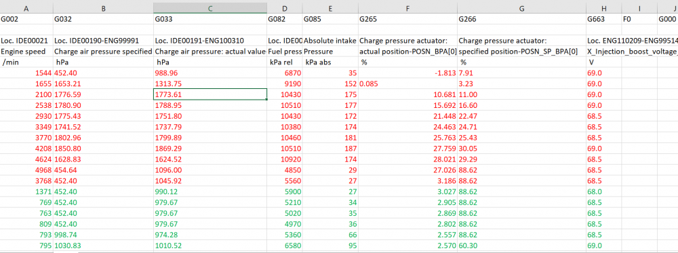Select column E header
The width and height of the screenshot is (678, 253).
(330, 8)
